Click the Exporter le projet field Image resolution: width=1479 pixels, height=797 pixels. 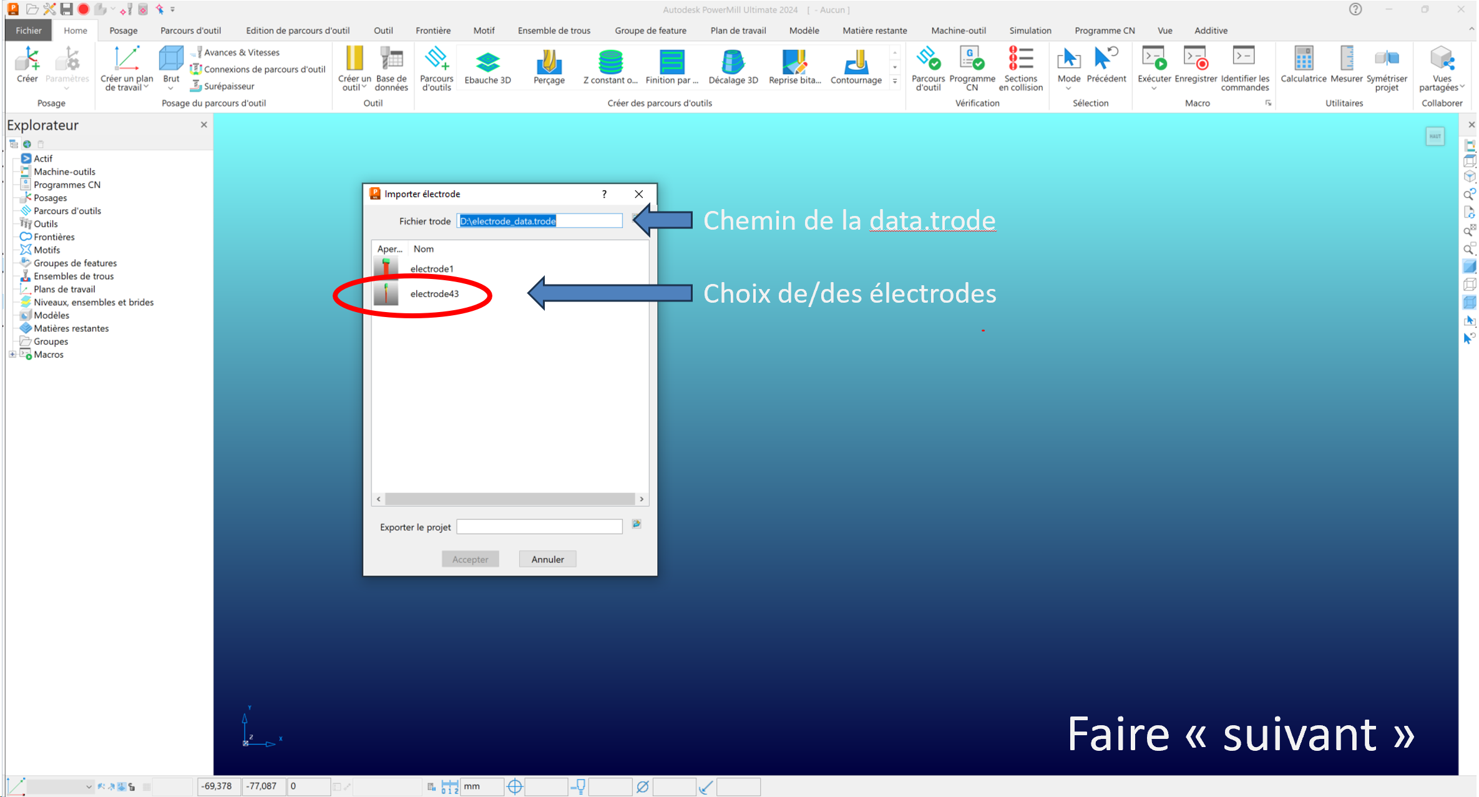[539, 527]
